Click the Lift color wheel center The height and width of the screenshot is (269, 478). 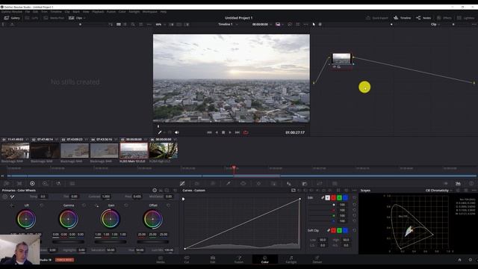(26, 219)
